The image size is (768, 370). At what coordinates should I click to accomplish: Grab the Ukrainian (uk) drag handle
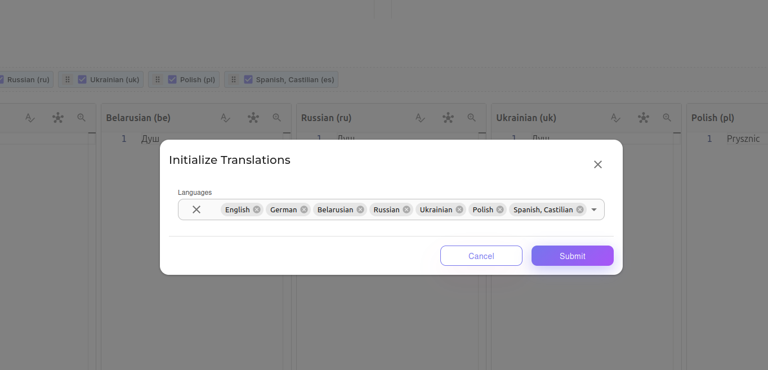click(x=68, y=79)
